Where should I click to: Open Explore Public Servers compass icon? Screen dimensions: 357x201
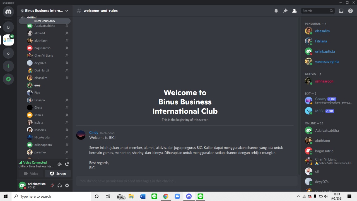coord(8,79)
